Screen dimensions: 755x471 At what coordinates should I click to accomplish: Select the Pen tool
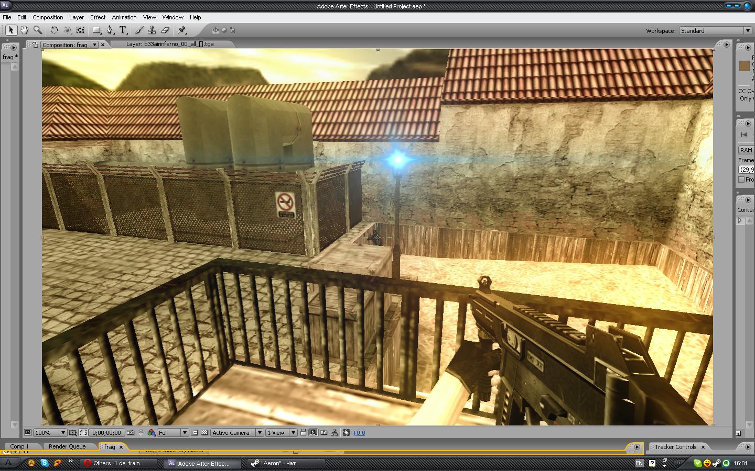(110, 30)
